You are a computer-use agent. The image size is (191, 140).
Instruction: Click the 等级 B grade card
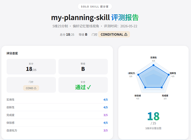tap(83, 67)
